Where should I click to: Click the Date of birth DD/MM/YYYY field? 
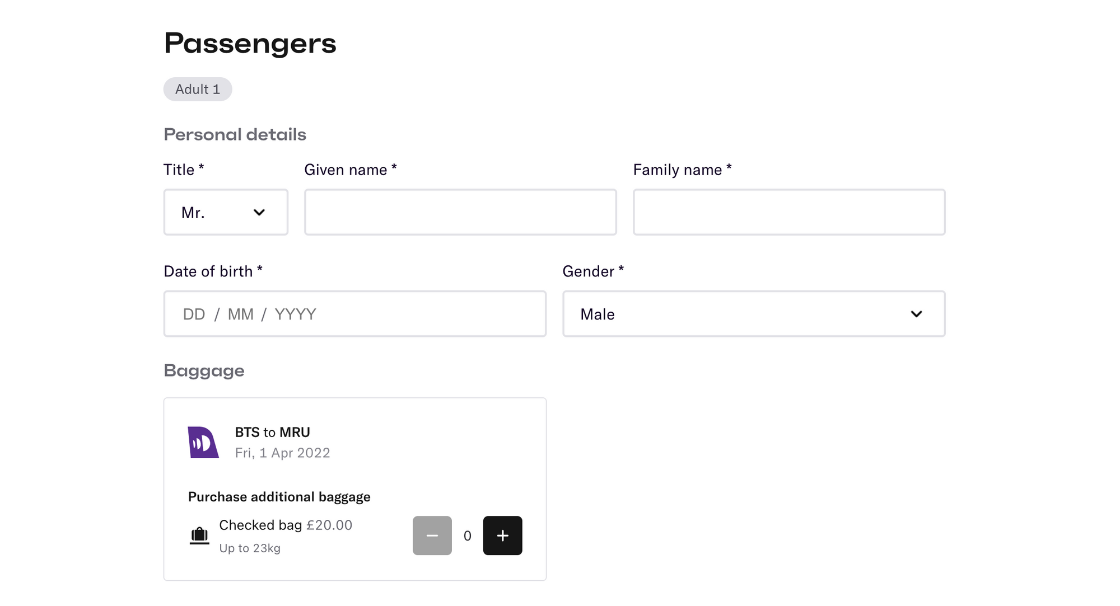(355, 314)
